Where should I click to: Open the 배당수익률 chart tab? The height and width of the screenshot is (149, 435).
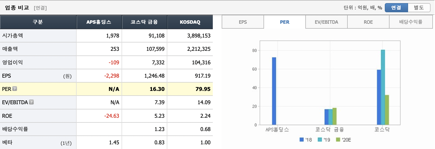click(411, 22)
